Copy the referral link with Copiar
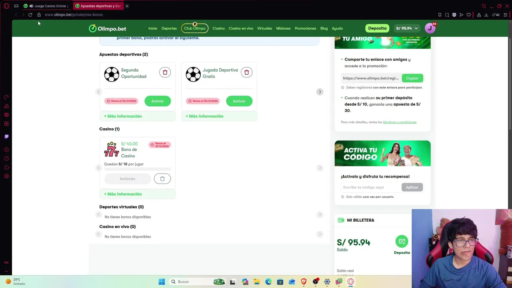This screenshot has height=288, width=512. pos(412,78)
